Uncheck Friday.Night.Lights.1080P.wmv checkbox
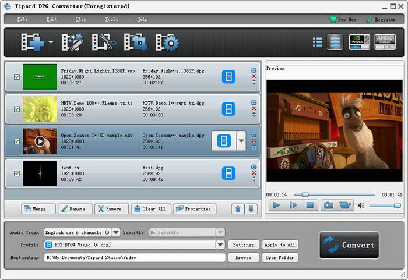The image size is (408, 280). (x=16, y=76)
